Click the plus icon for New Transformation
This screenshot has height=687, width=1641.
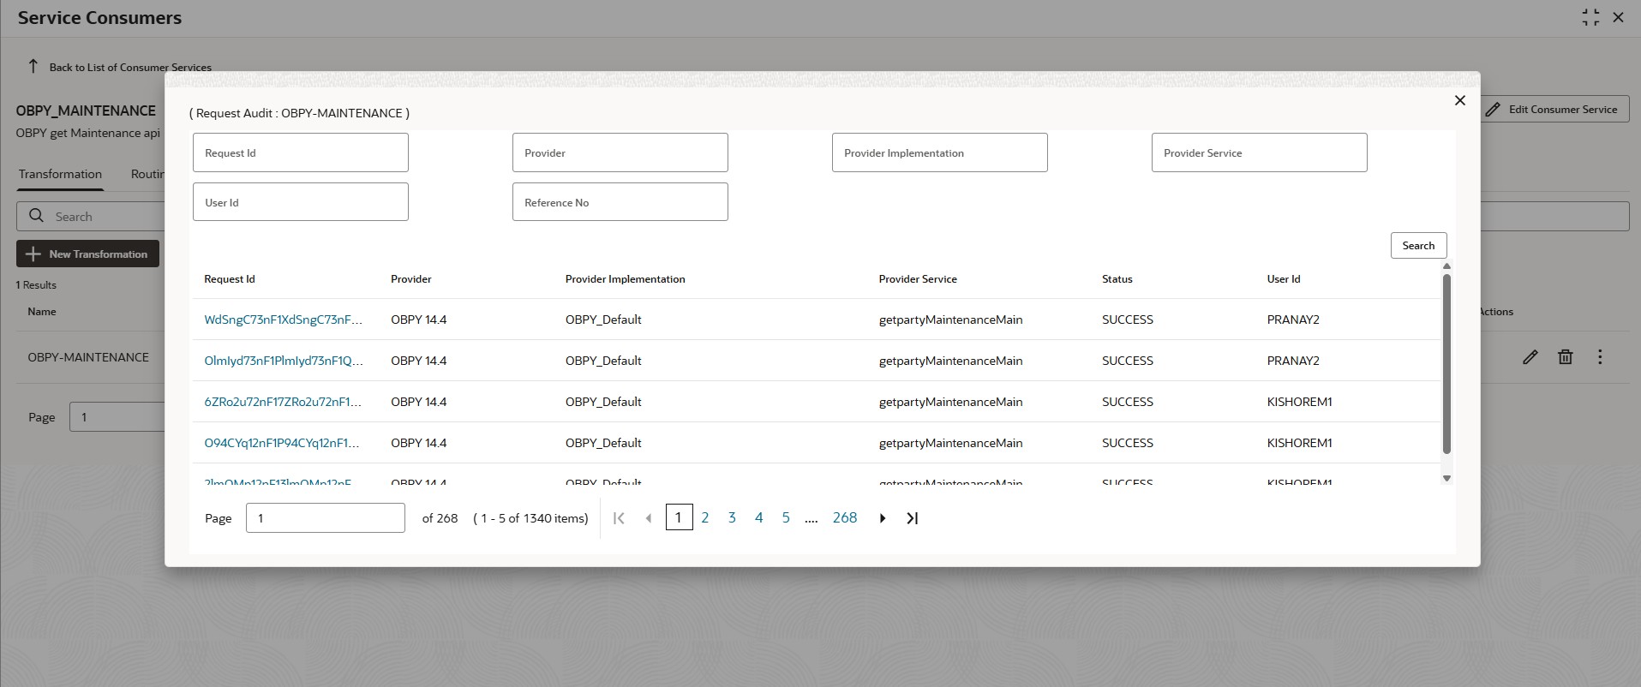tap(33, 254)
